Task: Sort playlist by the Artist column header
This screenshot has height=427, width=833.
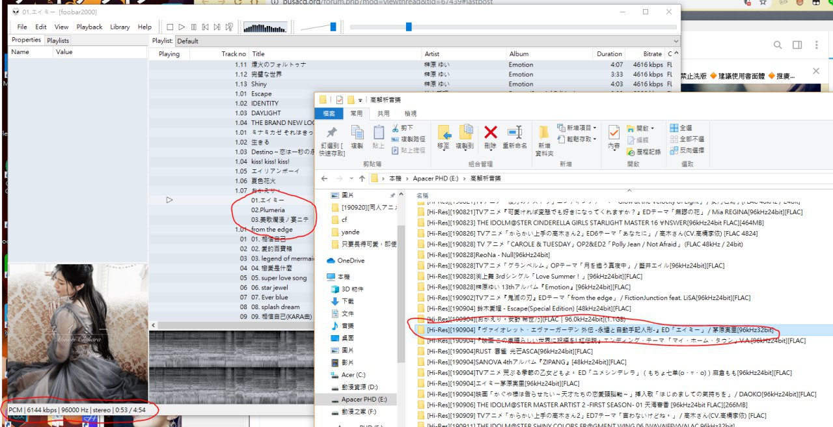Action: tap(463, 54)
